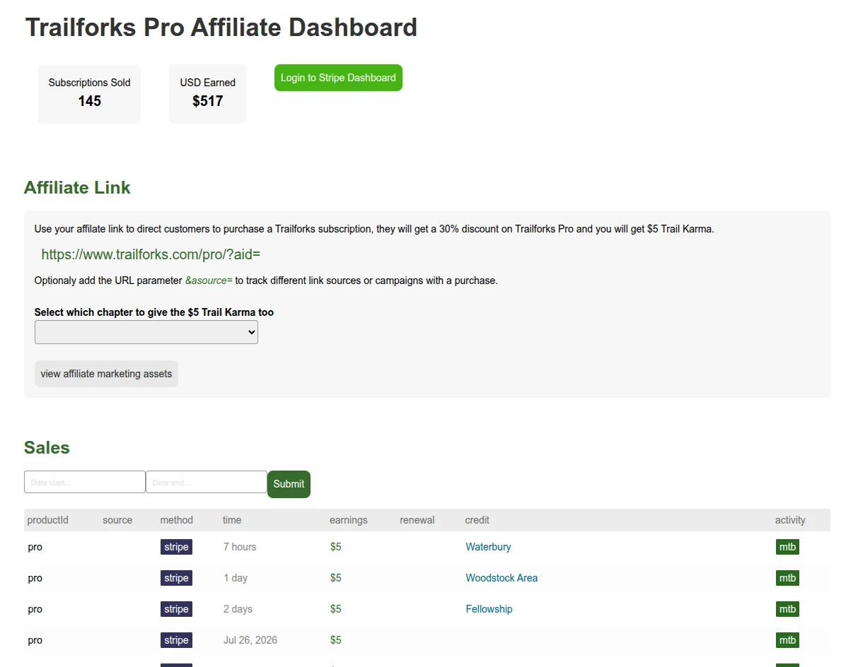The image size is (846, 667).
Task: Click the productId column header
Action: tap(48, 520)
